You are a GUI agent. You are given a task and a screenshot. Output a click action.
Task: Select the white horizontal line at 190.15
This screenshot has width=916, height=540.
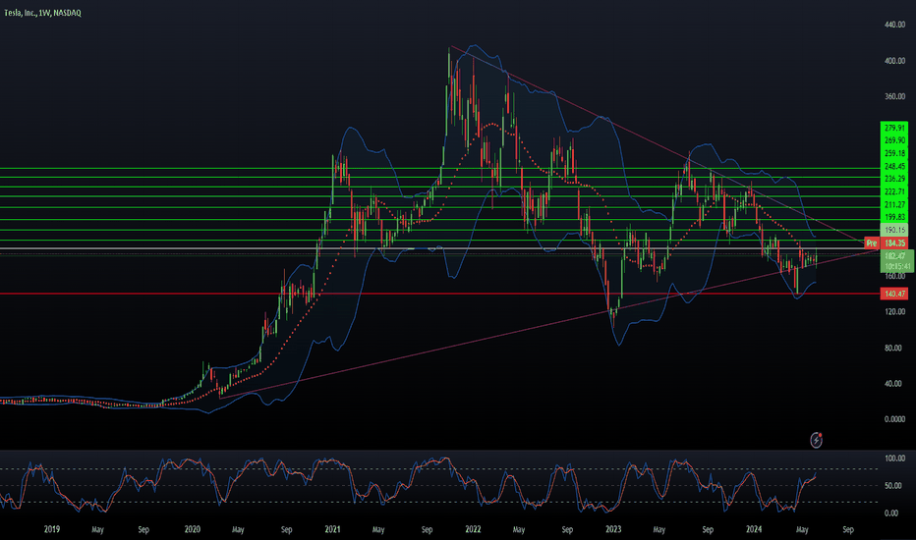[x=438, y=248]
